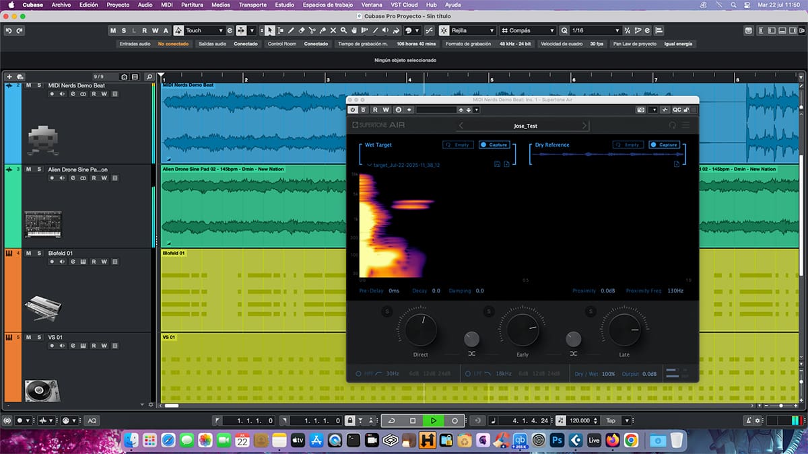Screen dimensions: 808x454
Task: Toggle the Cycle loop button in transport
Action: 392,420
